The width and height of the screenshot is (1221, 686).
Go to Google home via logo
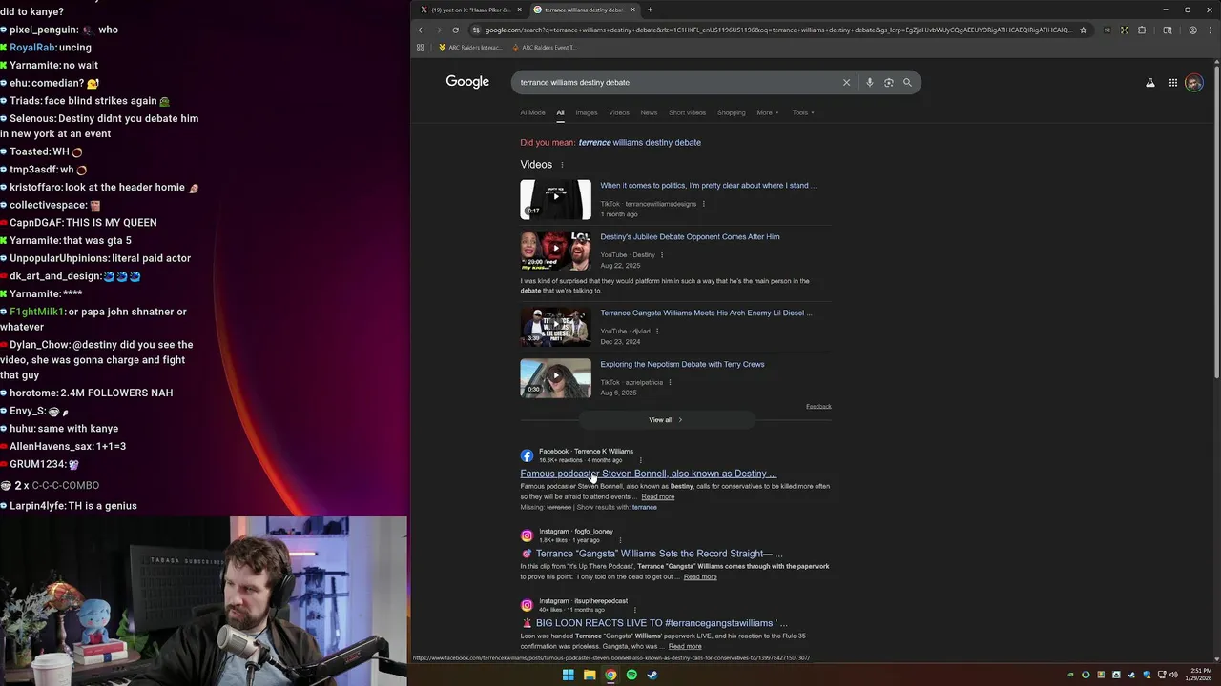point(467,82)
